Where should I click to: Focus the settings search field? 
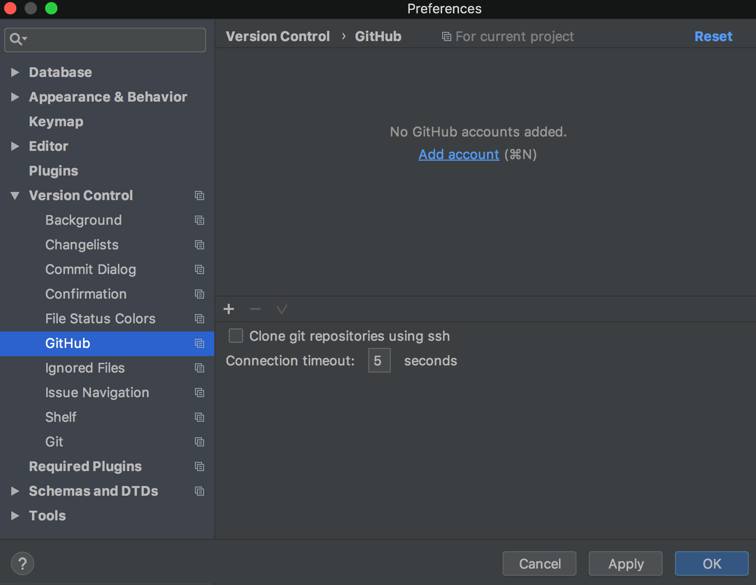click(x=105, y=40)
